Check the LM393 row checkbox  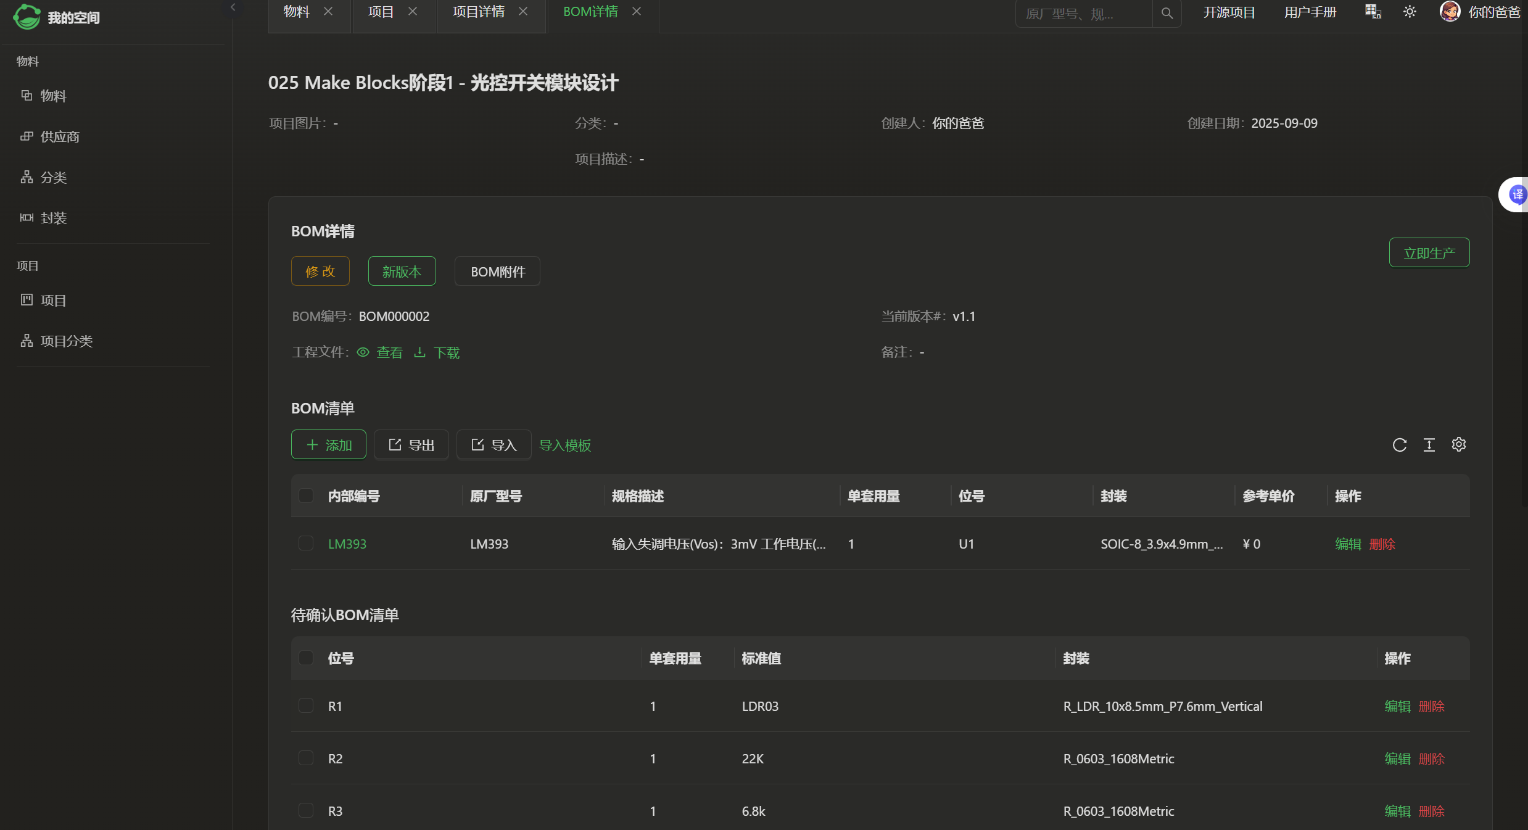306,543
